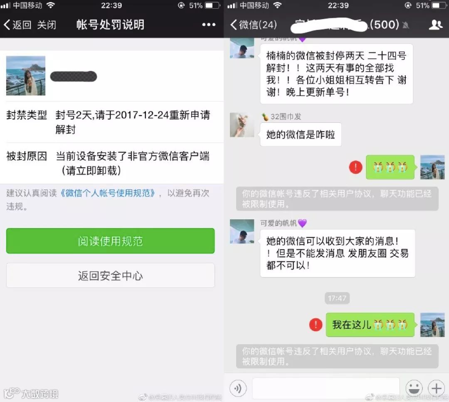
Task: Tap red error icon beside 我在这儿 message
Action: pos(316,325)
